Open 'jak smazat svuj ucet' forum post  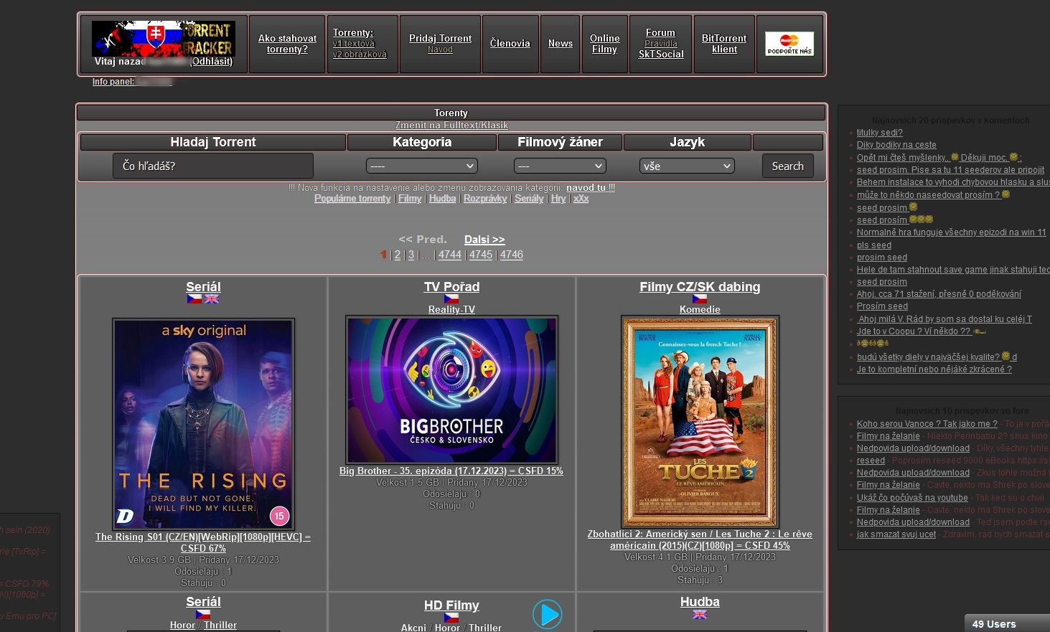(896, 534)
